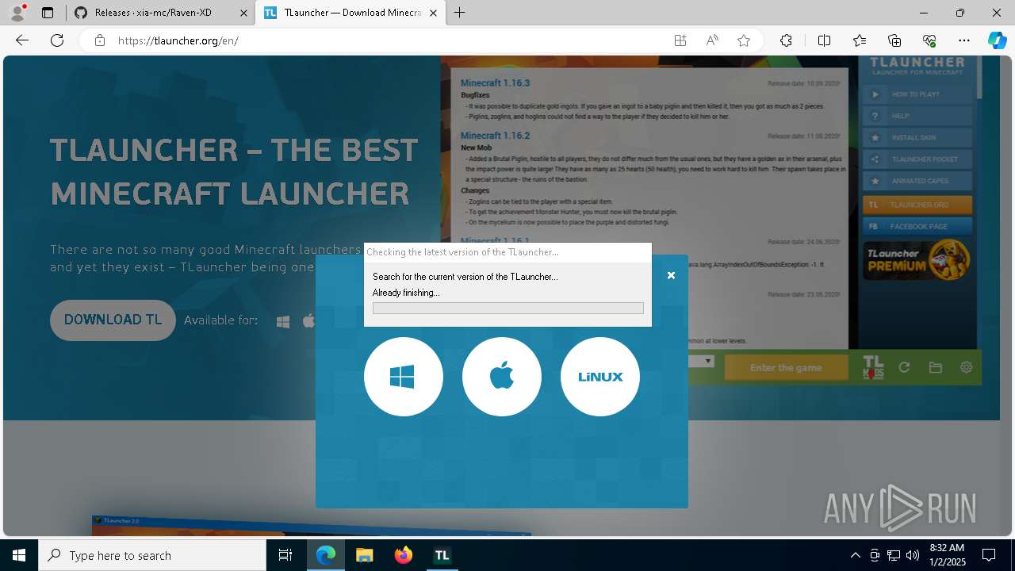Open the browser profile icon
The width and height of the screenshot is (1015, 571).
click(x=17, y=13)
